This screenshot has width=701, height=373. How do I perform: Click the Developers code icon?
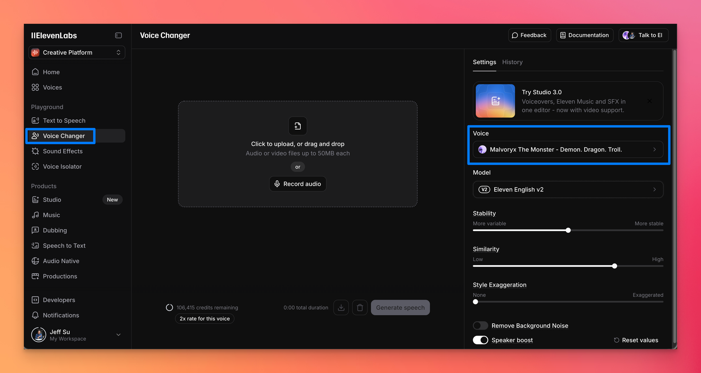click(x=35, y=300)
